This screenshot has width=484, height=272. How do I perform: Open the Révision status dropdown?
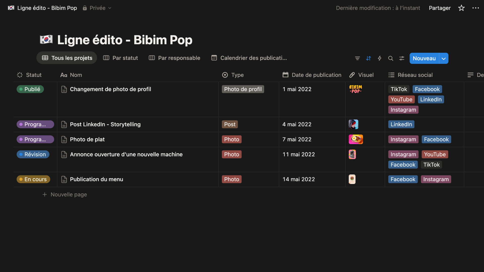(x=33, y=154)
